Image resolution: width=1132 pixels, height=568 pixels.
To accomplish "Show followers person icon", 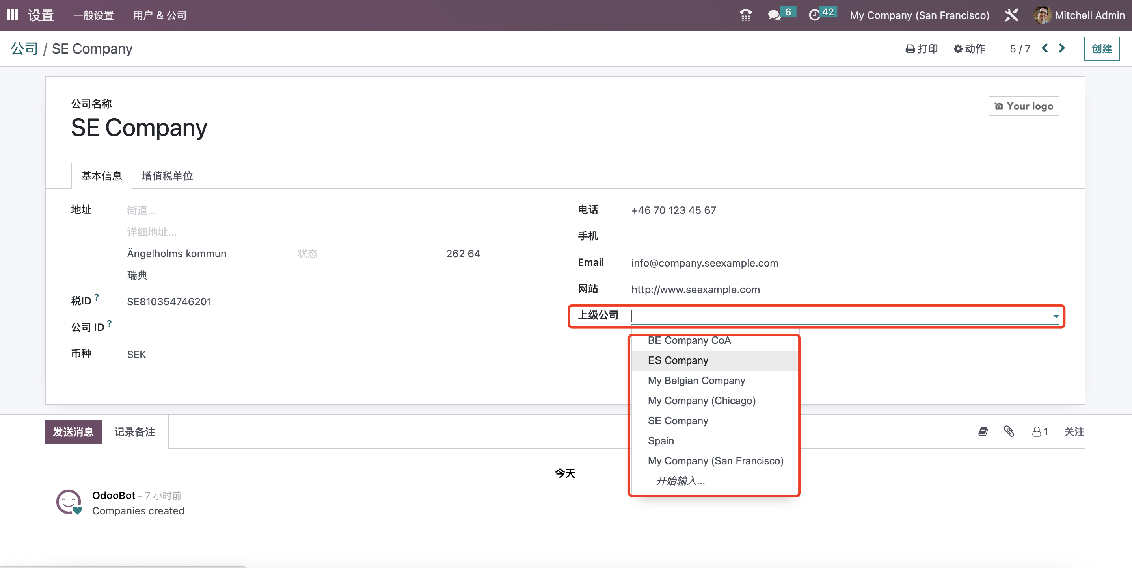I will click(1040, 432).
